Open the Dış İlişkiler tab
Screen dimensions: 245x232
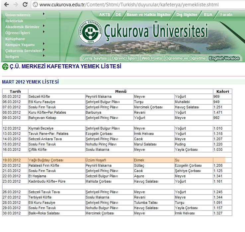click(x=187, y=15)
